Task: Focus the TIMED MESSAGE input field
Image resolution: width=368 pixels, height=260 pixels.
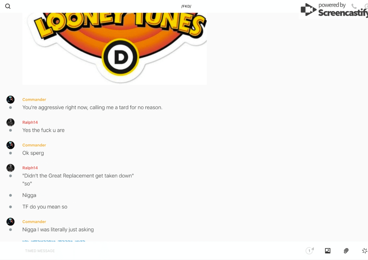Action: pyautogui.click(x=162, y=251)
